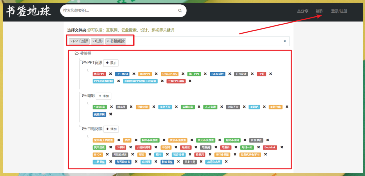The height and width of the screenshot is (176, 365).
Task: Open the PPT设计教程网 bookmark link
Action: pos(103,81)
